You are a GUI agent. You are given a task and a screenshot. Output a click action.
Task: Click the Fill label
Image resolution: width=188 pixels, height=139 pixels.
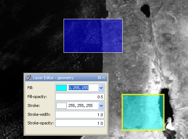[x=30, y=88]
